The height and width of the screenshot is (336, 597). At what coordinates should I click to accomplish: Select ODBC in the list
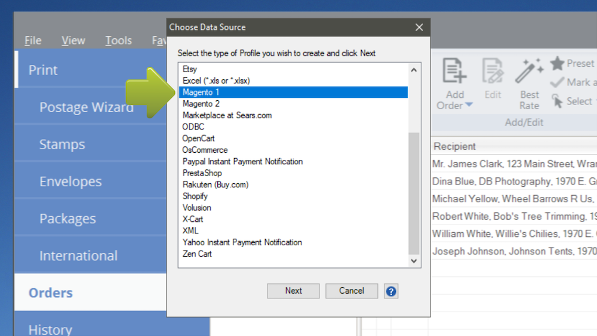(x=293, y=127)
